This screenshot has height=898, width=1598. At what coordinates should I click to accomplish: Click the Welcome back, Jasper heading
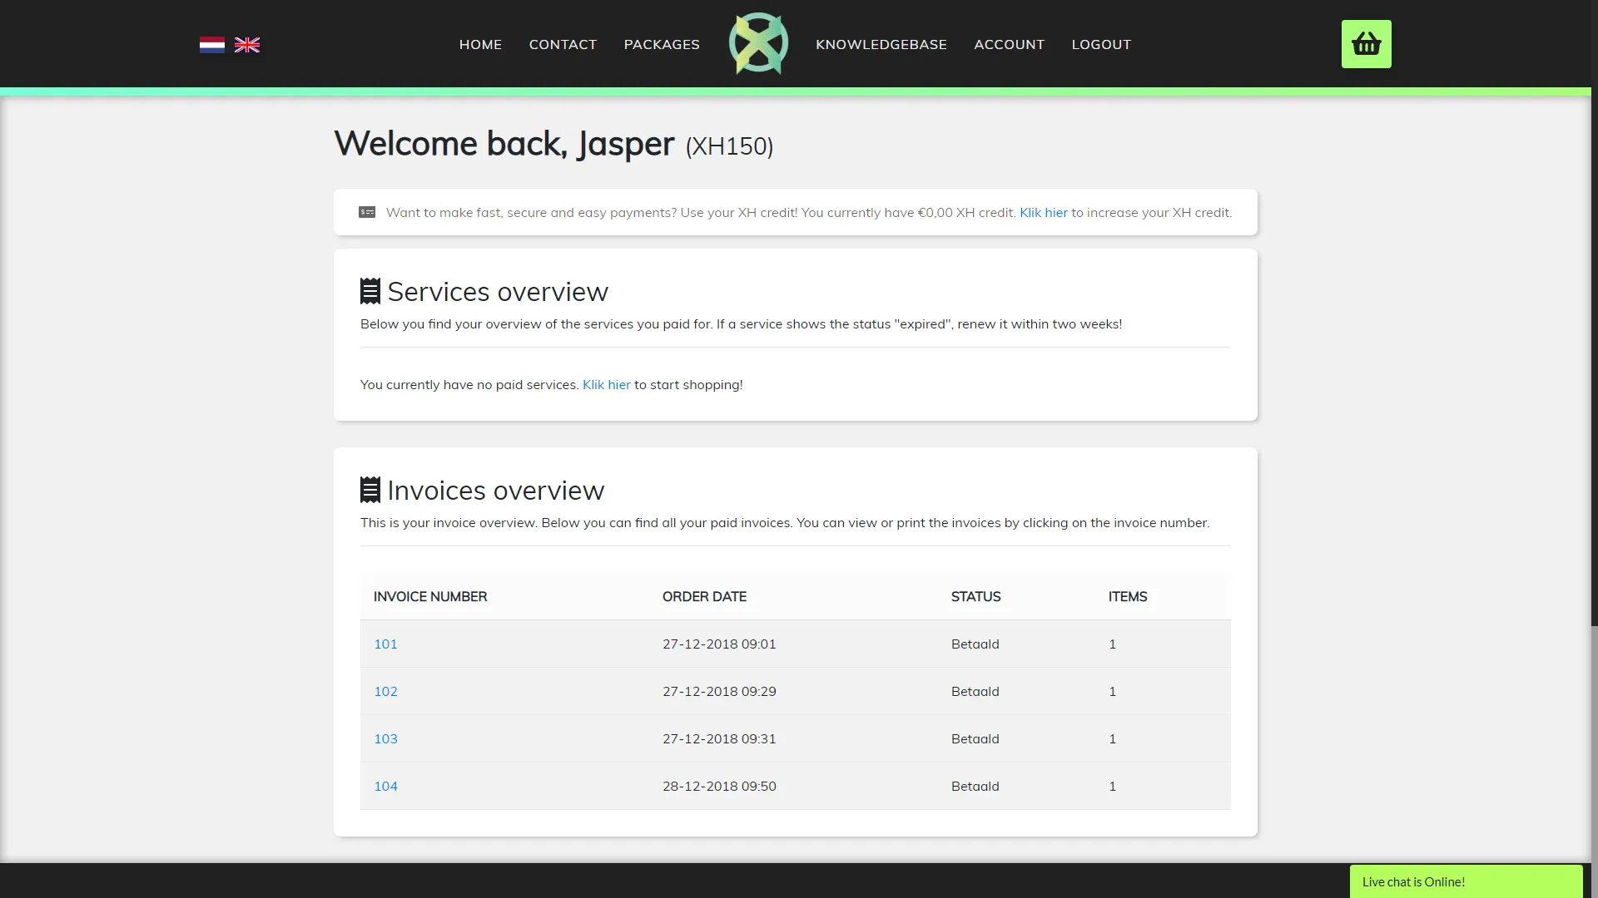[x=504, y=144]
